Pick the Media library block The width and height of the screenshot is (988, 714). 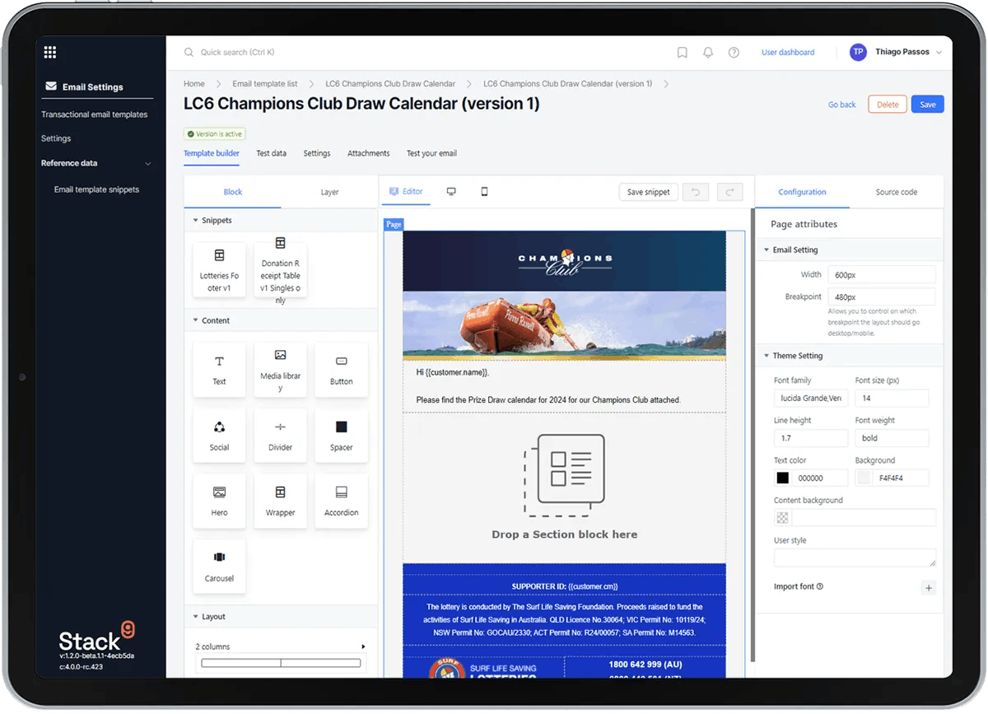(280, 370)
